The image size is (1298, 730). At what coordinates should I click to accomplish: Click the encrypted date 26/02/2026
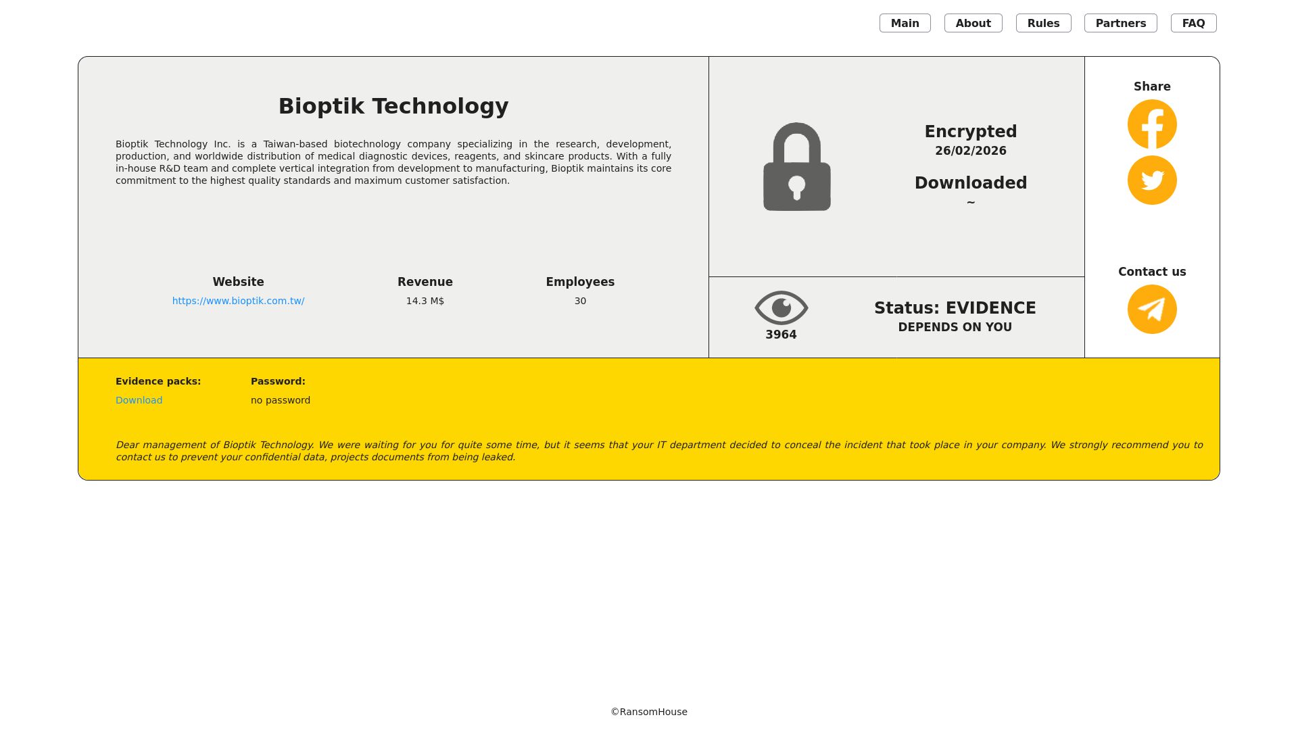971,151
